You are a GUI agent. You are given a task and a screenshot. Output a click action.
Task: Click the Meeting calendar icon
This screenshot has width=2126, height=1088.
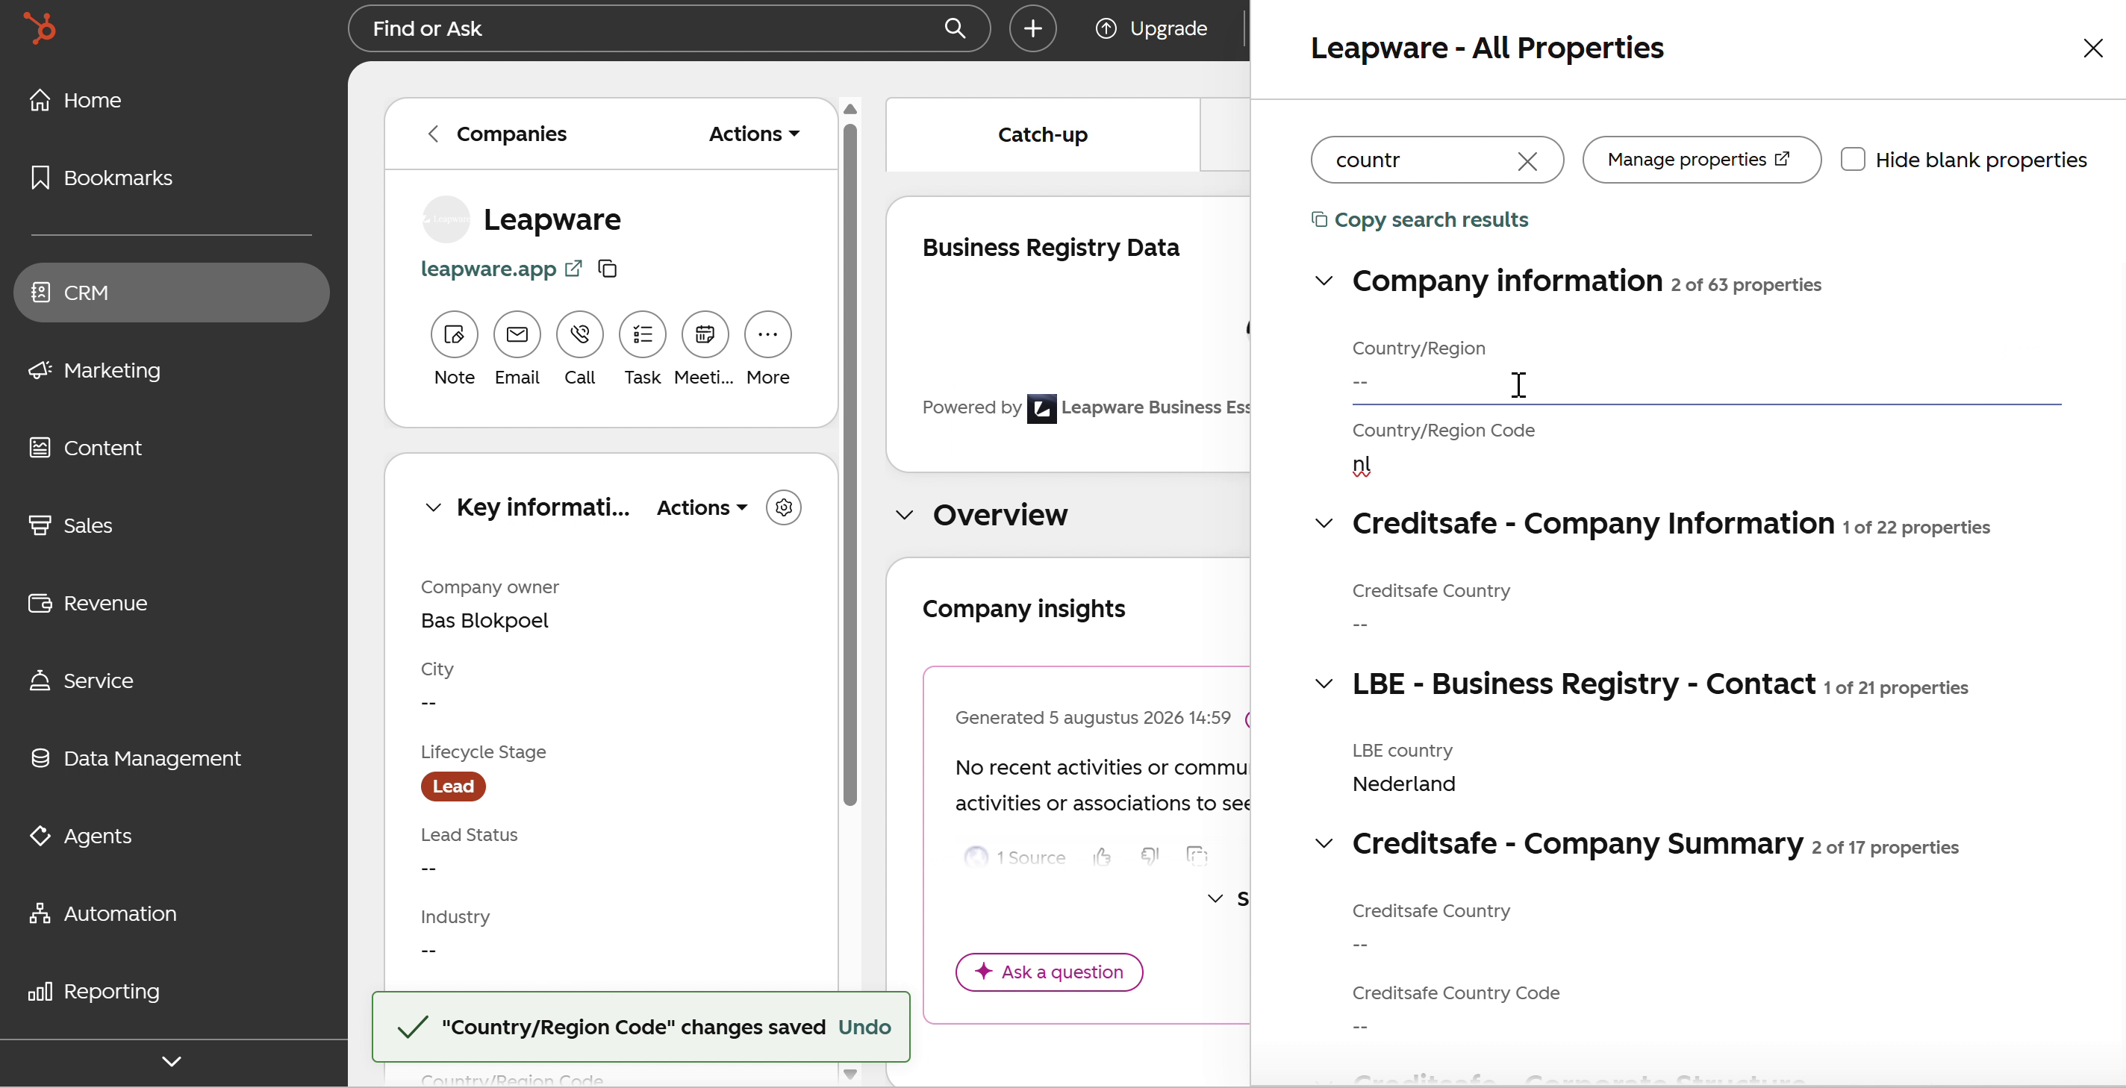coord(705,334)
